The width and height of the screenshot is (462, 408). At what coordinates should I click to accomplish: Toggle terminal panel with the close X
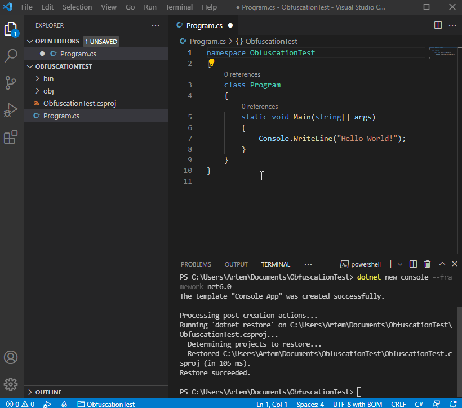(x=454, y=264)
